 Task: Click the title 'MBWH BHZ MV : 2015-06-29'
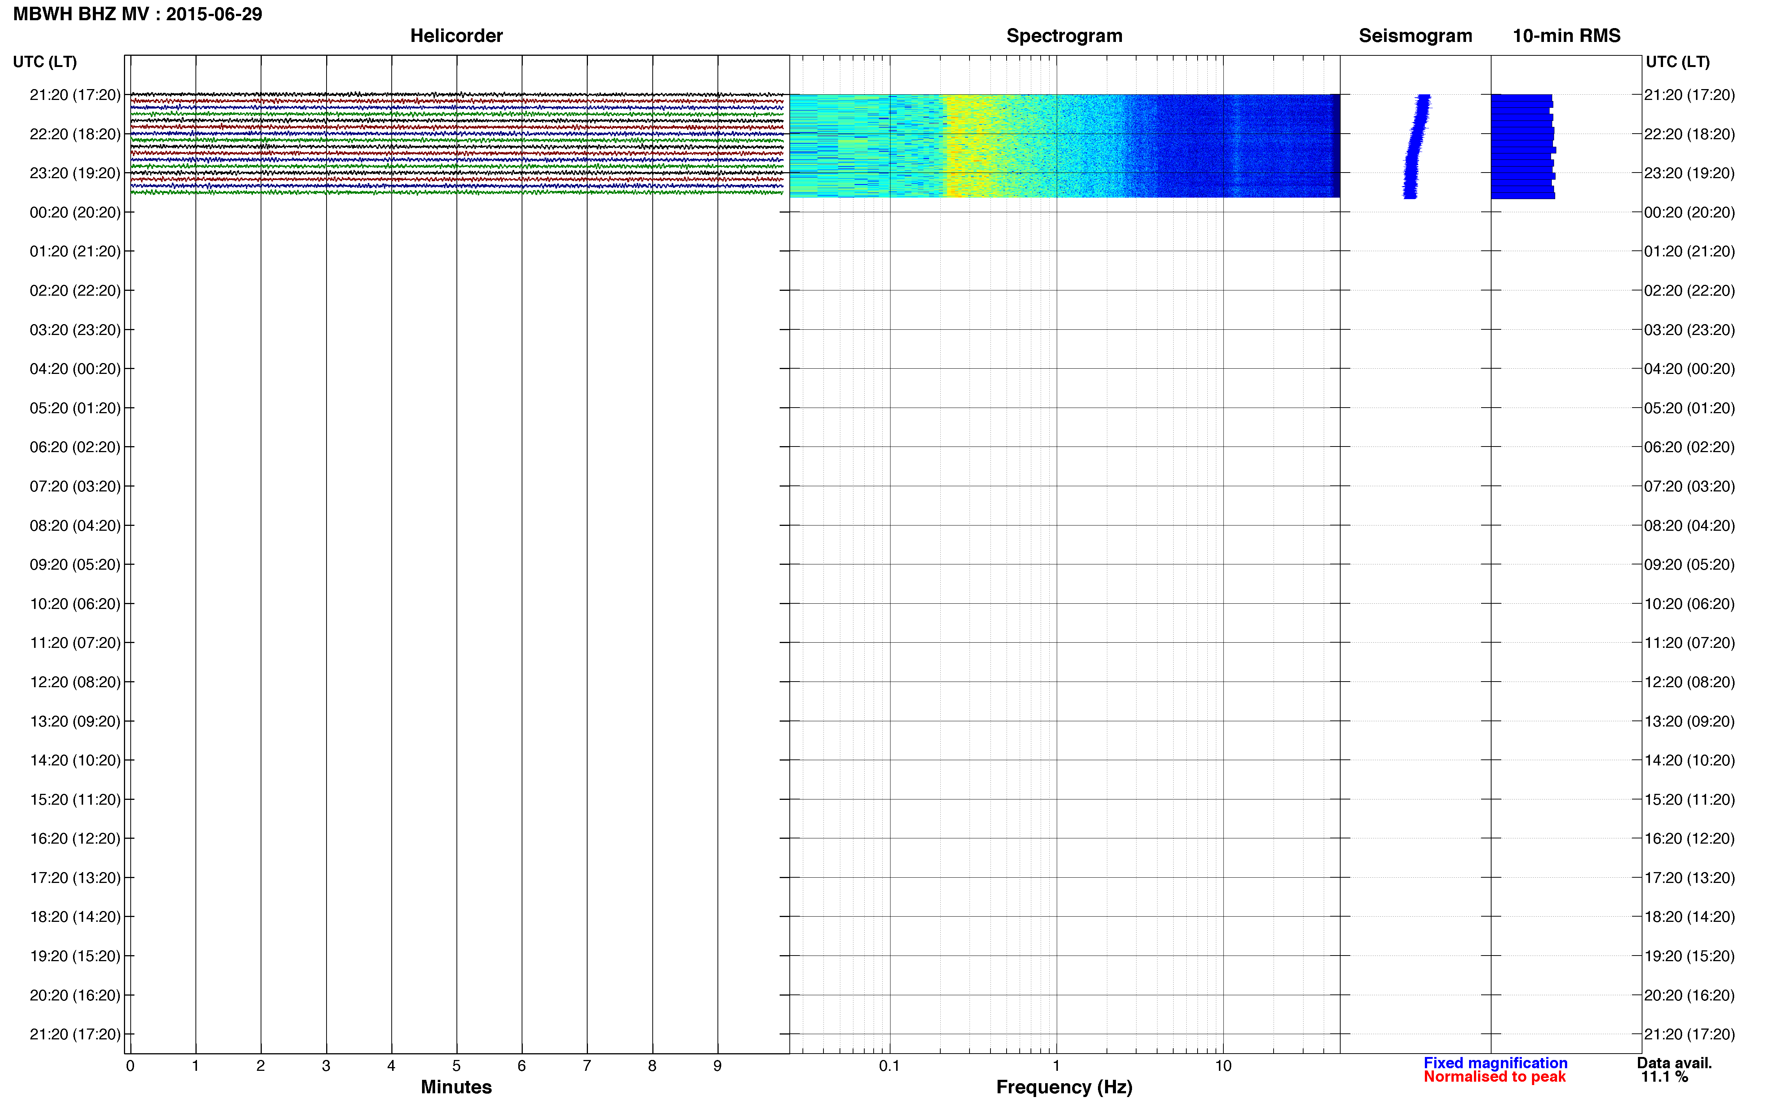tap(137, 14)
